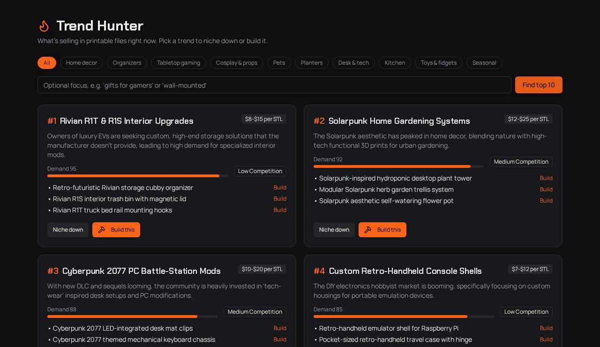Open the Rivian R1T & R1S Interior Upgrades title
600x347 pixels.
(127, 121)
